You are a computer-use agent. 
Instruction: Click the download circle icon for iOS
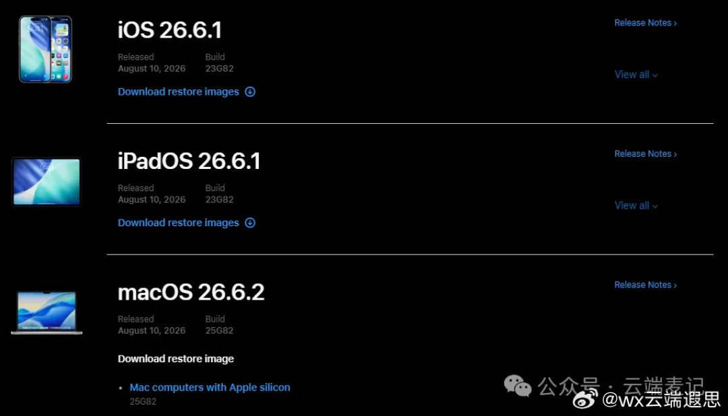[x=250, y=92]
